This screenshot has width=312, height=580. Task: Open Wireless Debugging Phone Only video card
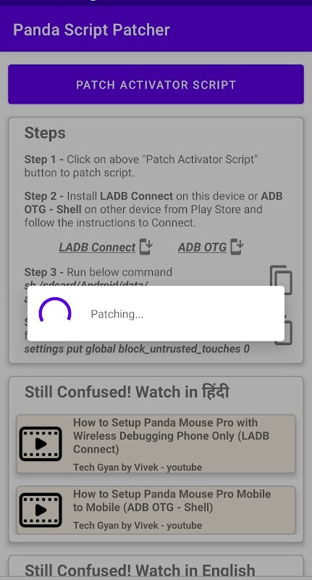pyautogui.click(x=156, y=444)
